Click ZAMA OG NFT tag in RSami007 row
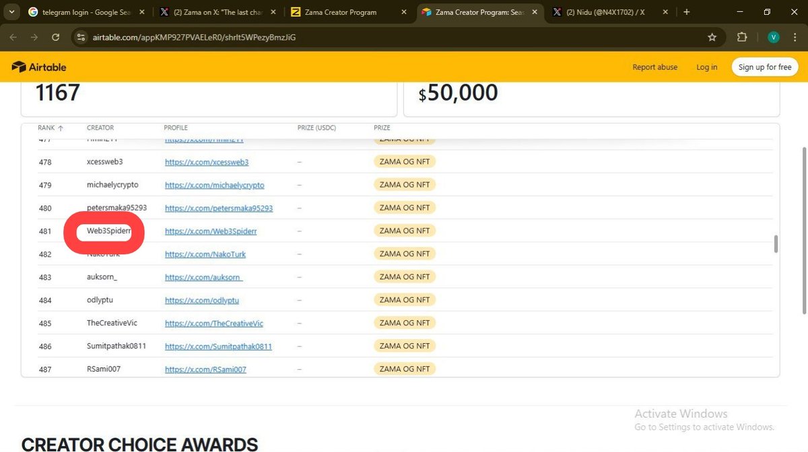This screenshot has width=808, height=452. (405, 369)
